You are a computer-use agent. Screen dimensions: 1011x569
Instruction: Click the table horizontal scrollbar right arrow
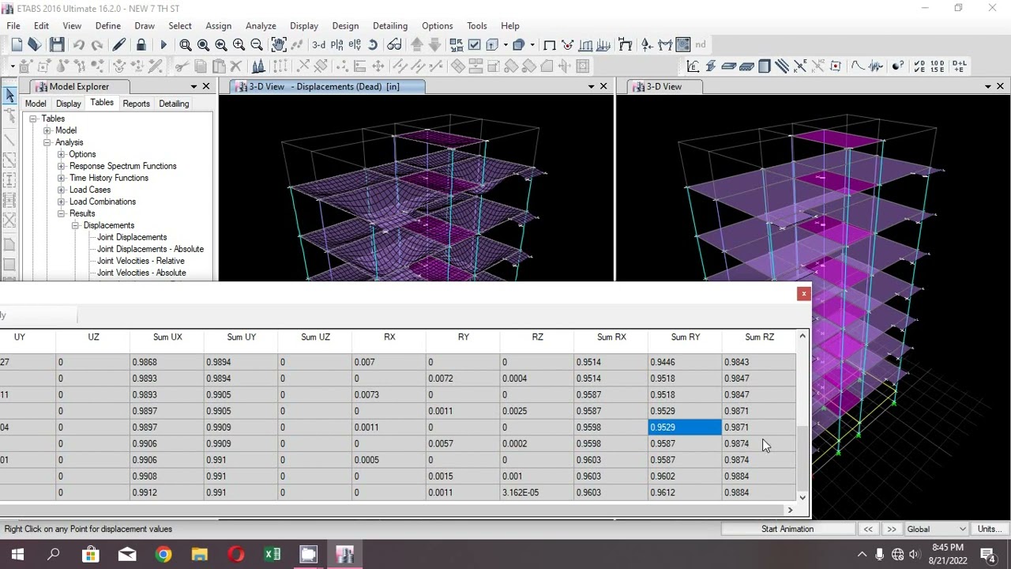coord(790,511)
